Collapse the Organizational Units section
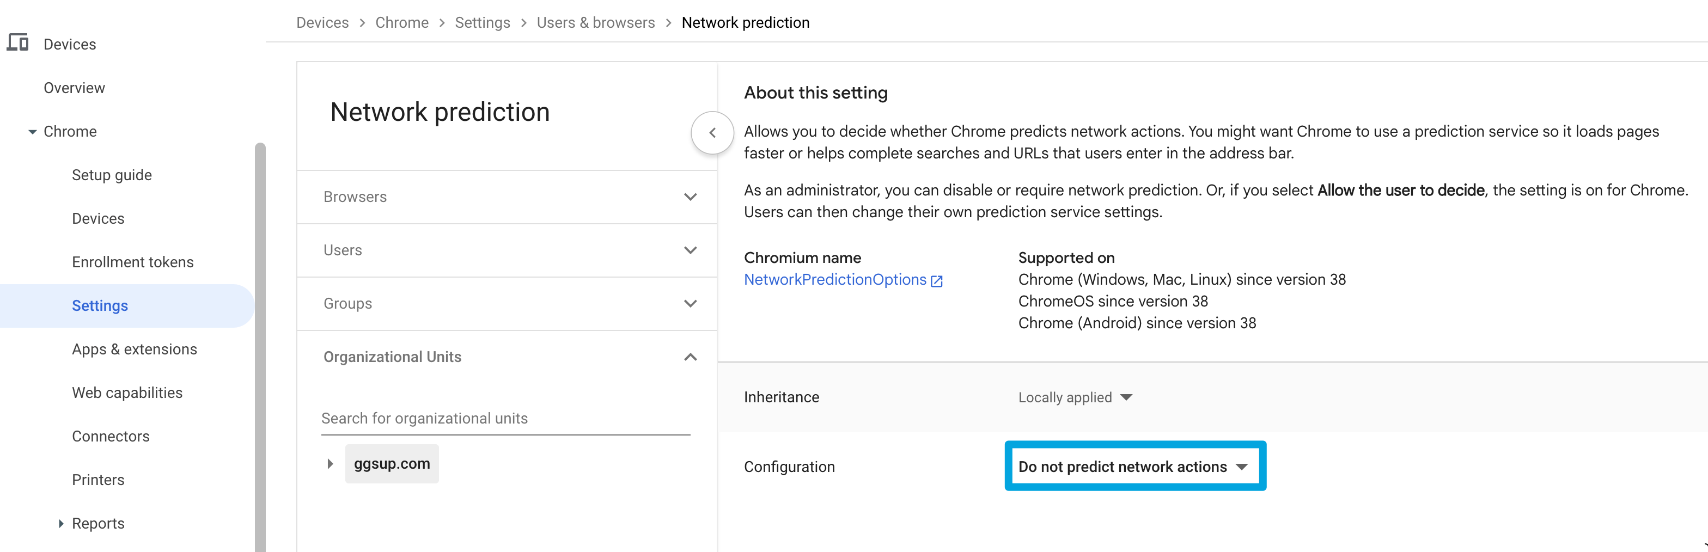 click(690, 357)
